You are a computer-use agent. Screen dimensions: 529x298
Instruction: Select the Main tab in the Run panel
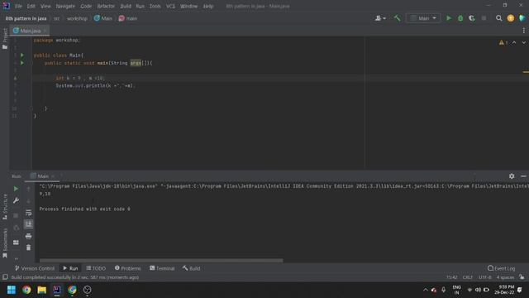click(x=42, y=176)
